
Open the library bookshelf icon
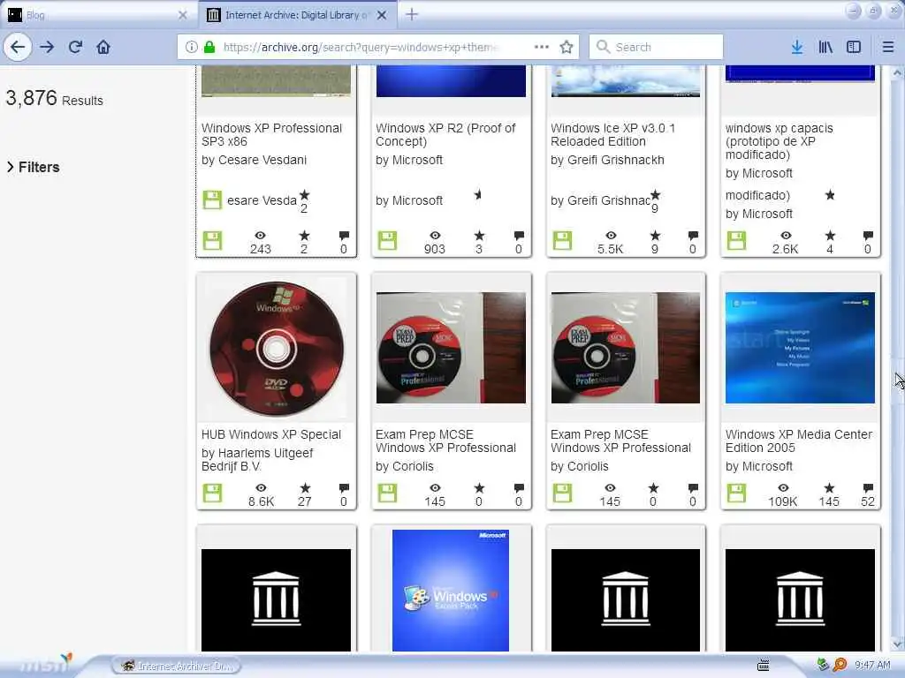(825, 47)
